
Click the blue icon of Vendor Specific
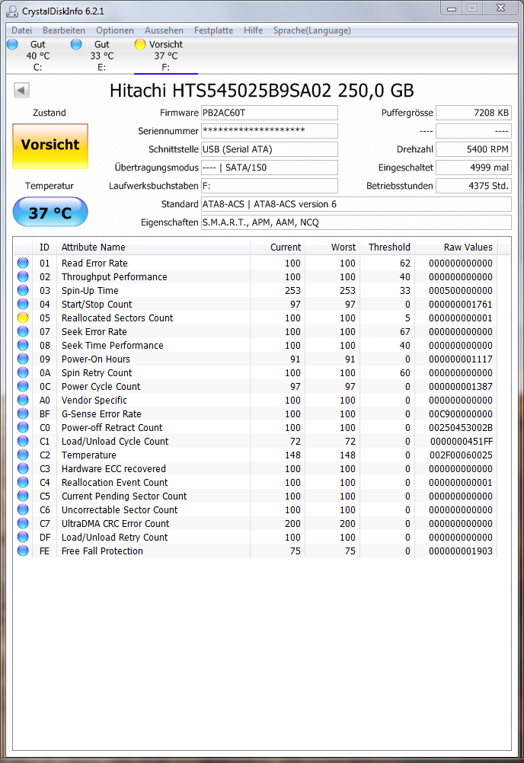23,400
